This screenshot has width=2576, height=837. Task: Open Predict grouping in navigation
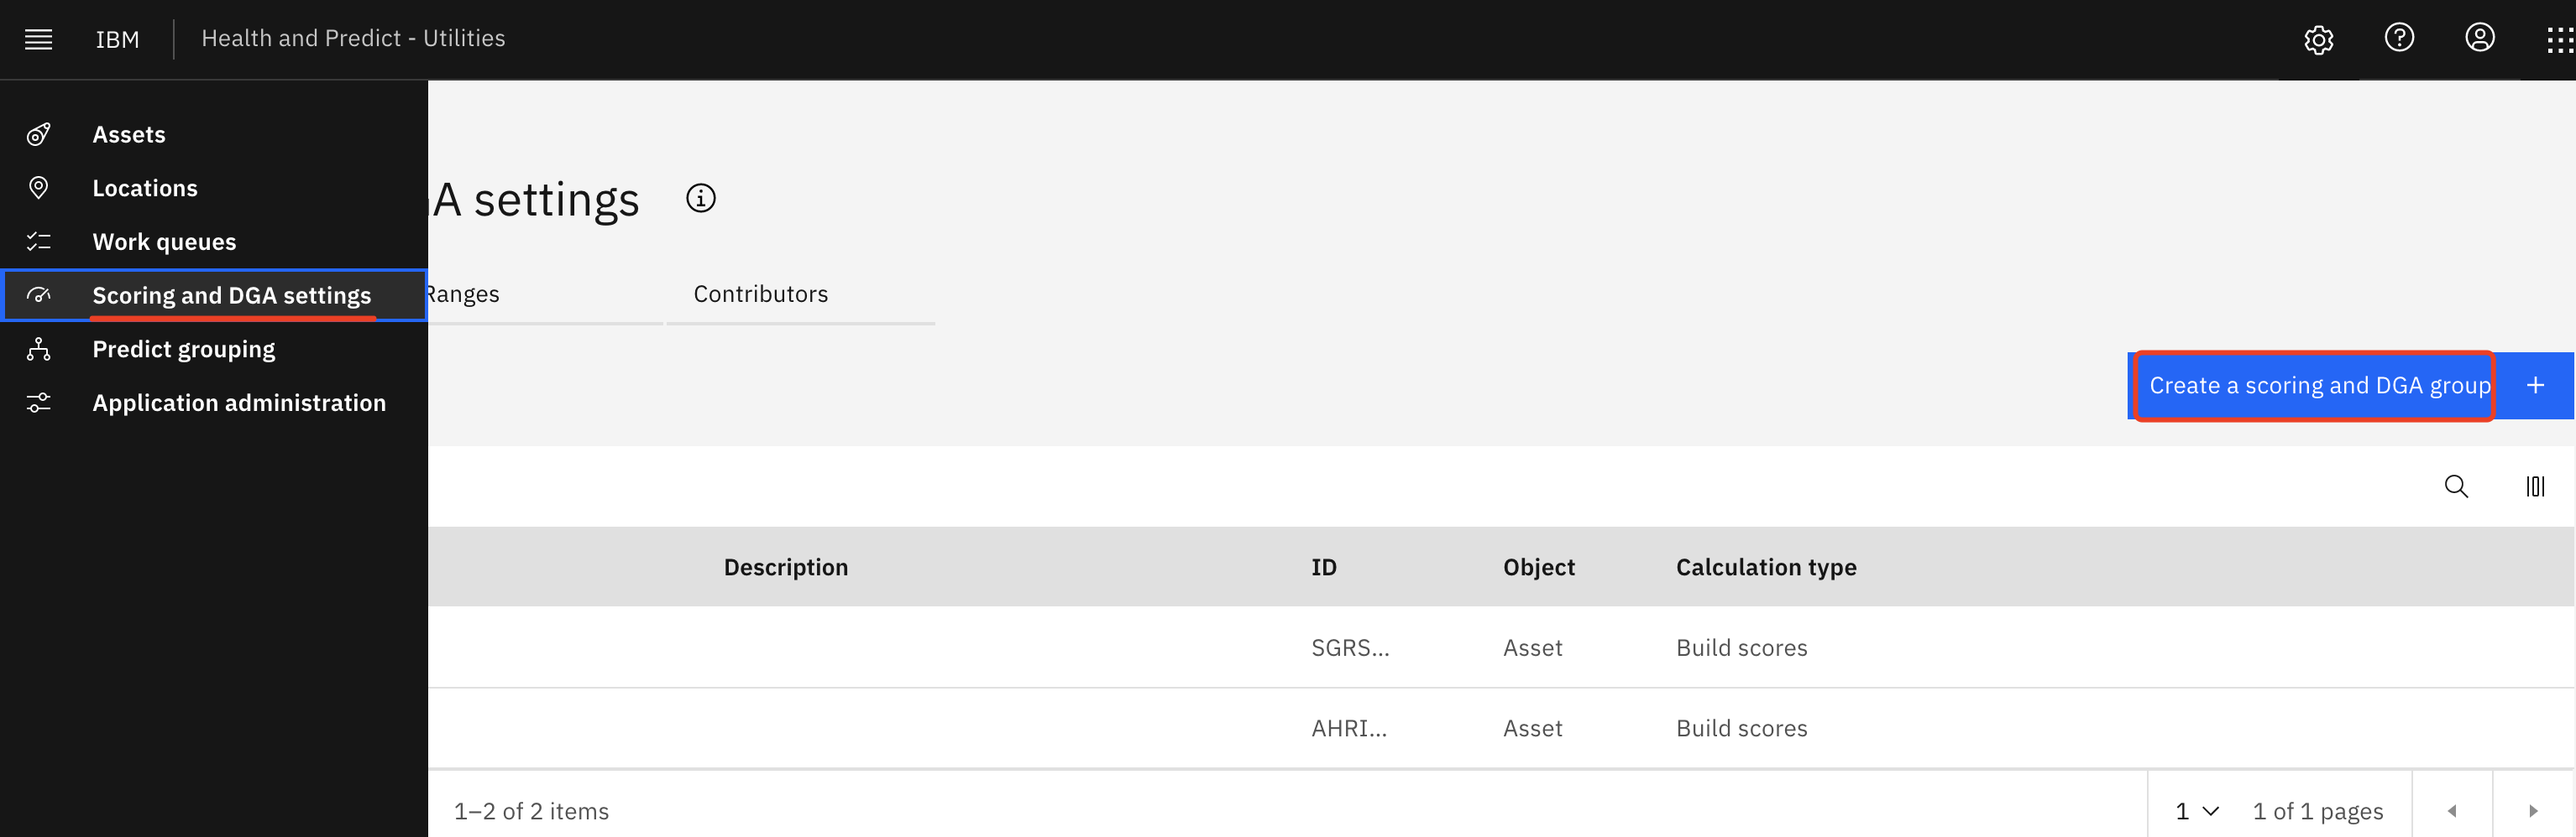pos(214,350)
